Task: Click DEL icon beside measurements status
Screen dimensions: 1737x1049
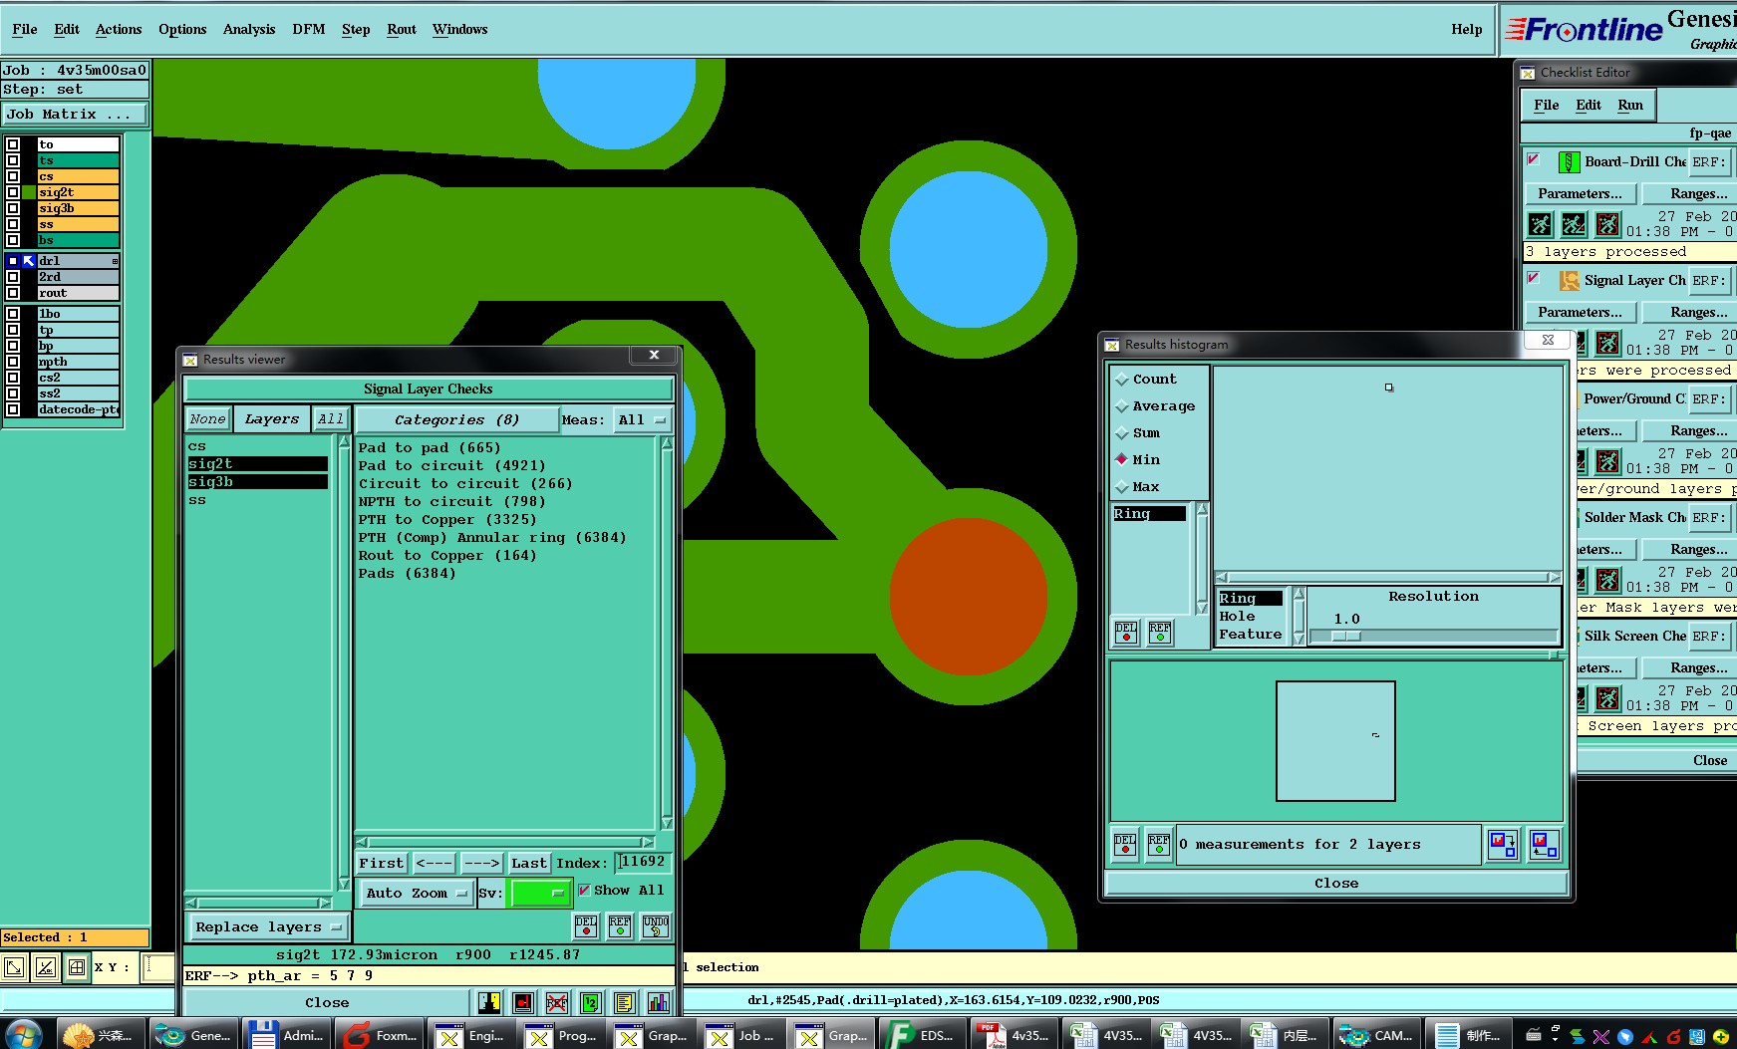Action: [1125, 845]
